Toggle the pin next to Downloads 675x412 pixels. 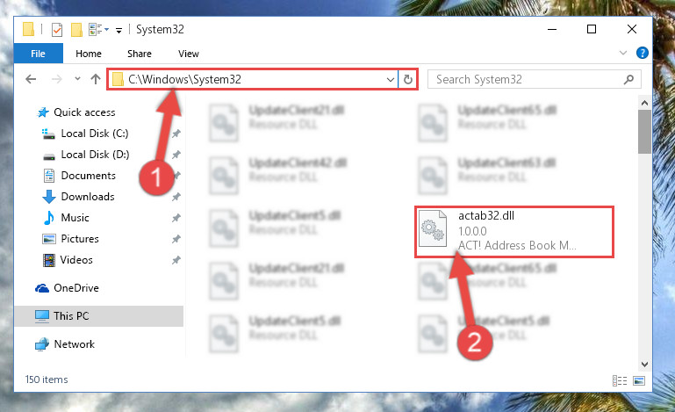(x=176, y=197)
